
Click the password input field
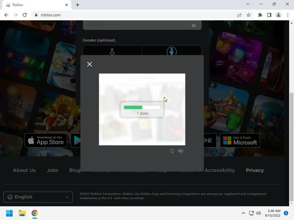coord(142,25)
